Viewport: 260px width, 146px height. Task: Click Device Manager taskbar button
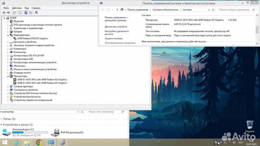coord(62,142)
